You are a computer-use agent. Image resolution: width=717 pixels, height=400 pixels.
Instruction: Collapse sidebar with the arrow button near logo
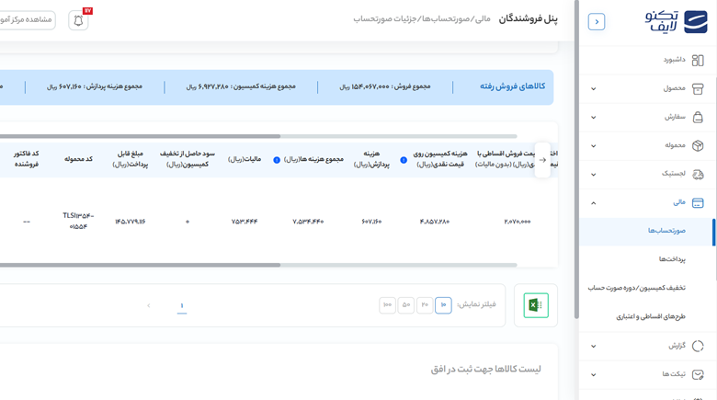(597, 22)
